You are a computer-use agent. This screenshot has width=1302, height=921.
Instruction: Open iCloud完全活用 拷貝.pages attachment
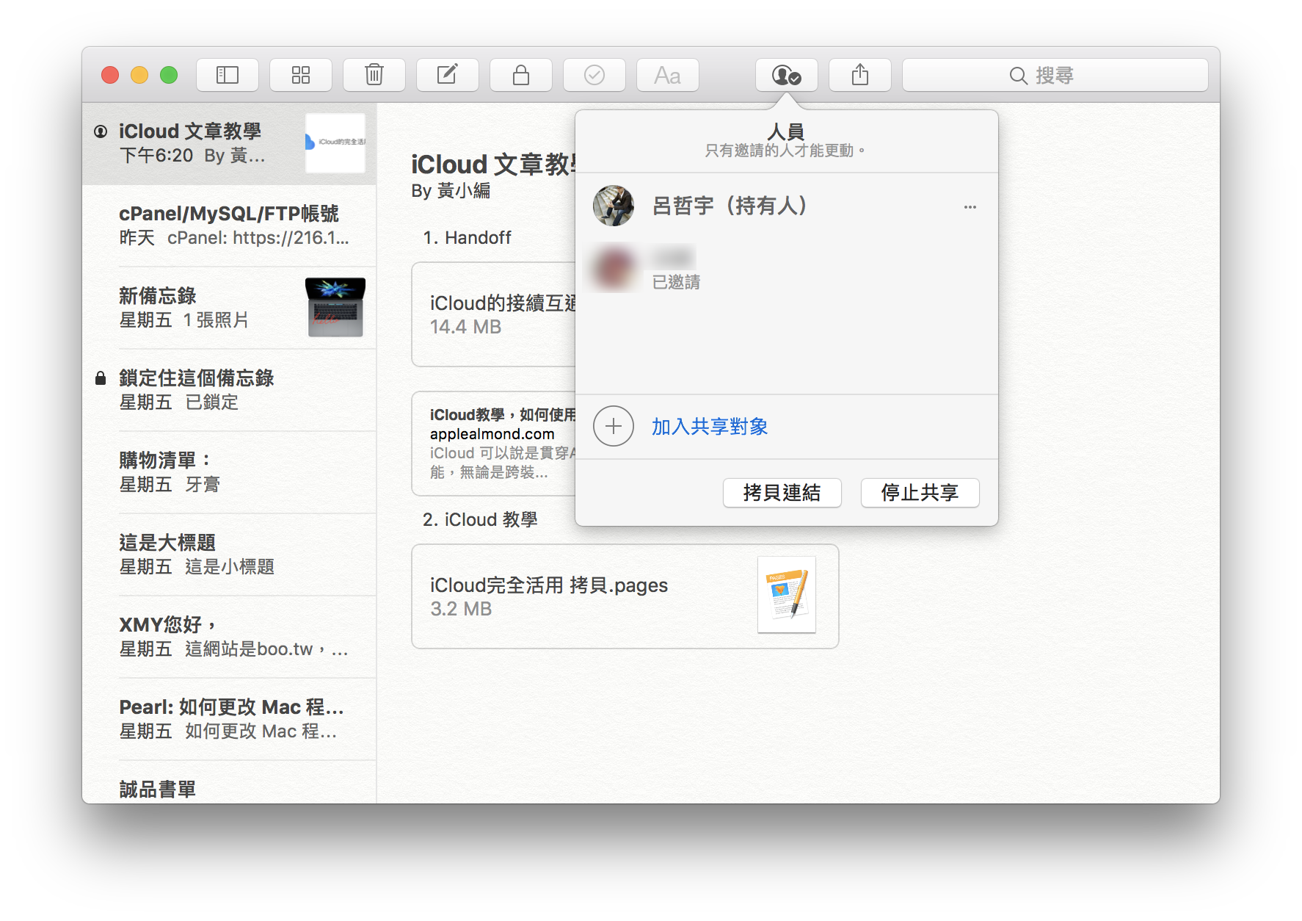pyautogui.click(x=625, y=596)
